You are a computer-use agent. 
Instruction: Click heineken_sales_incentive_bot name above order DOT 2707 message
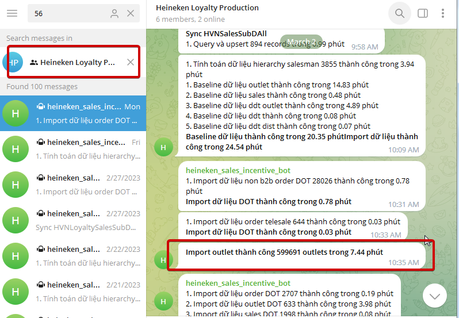click(238, 283)
